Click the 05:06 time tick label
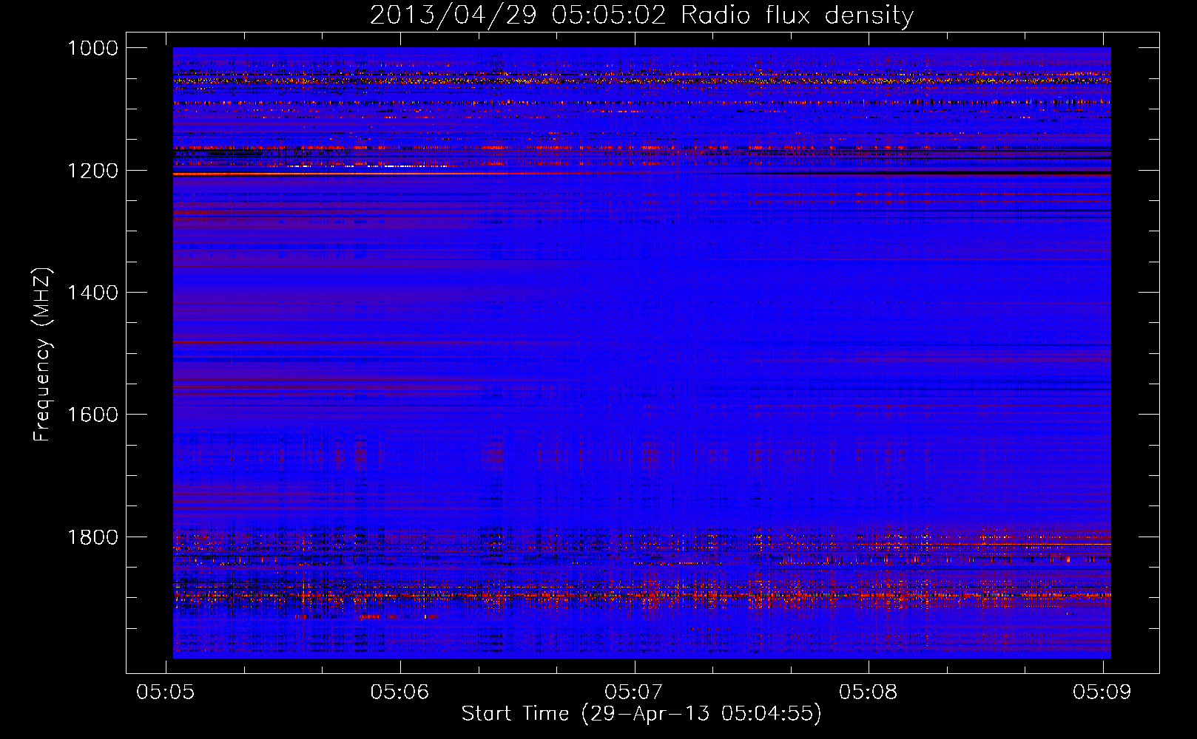The width and height of the screenshot is (1197, 739). (400, 692)
